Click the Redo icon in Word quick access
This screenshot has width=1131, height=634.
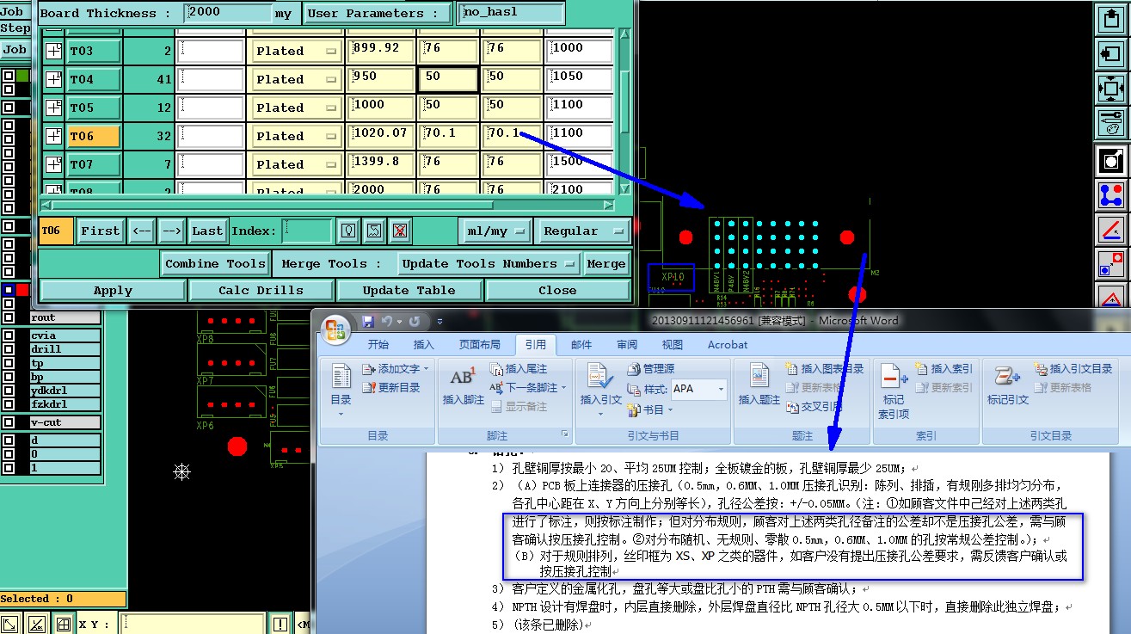(415, 321)
